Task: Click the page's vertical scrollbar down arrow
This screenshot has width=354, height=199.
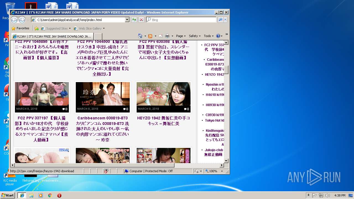Action: tap(226, 161)
